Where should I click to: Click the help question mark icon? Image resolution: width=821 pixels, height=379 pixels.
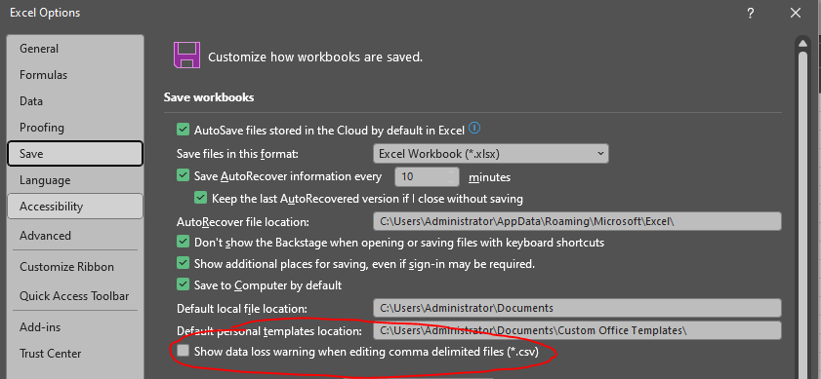click(x=751, y=14)
